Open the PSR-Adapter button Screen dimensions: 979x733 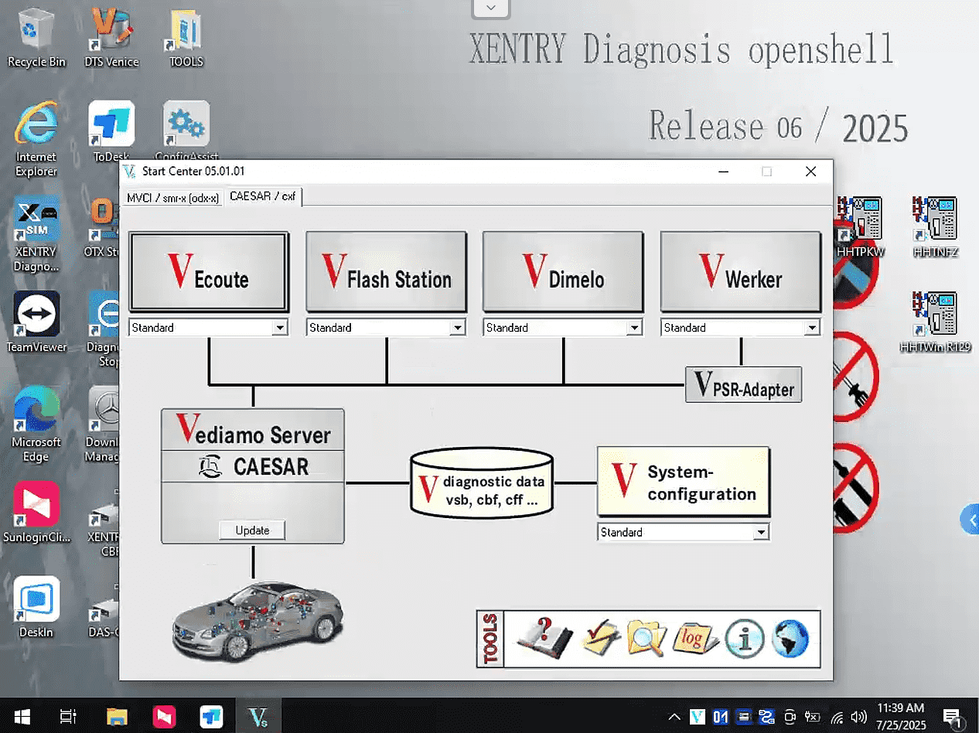pos(744,384)
